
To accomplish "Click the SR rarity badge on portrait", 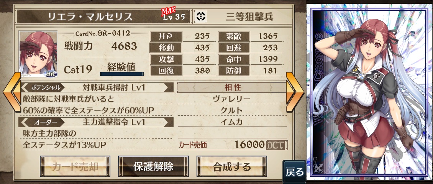I will point(51,74).
